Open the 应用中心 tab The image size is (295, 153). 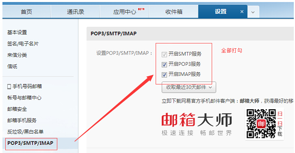(125, 12)
